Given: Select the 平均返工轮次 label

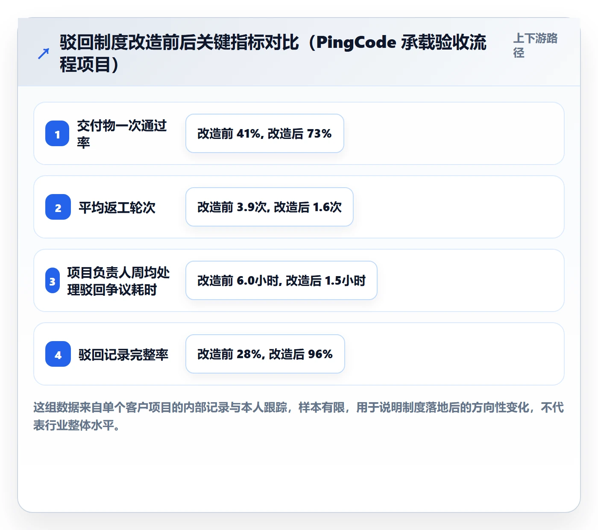Looking at the screenshot, I should pos(117,207).
